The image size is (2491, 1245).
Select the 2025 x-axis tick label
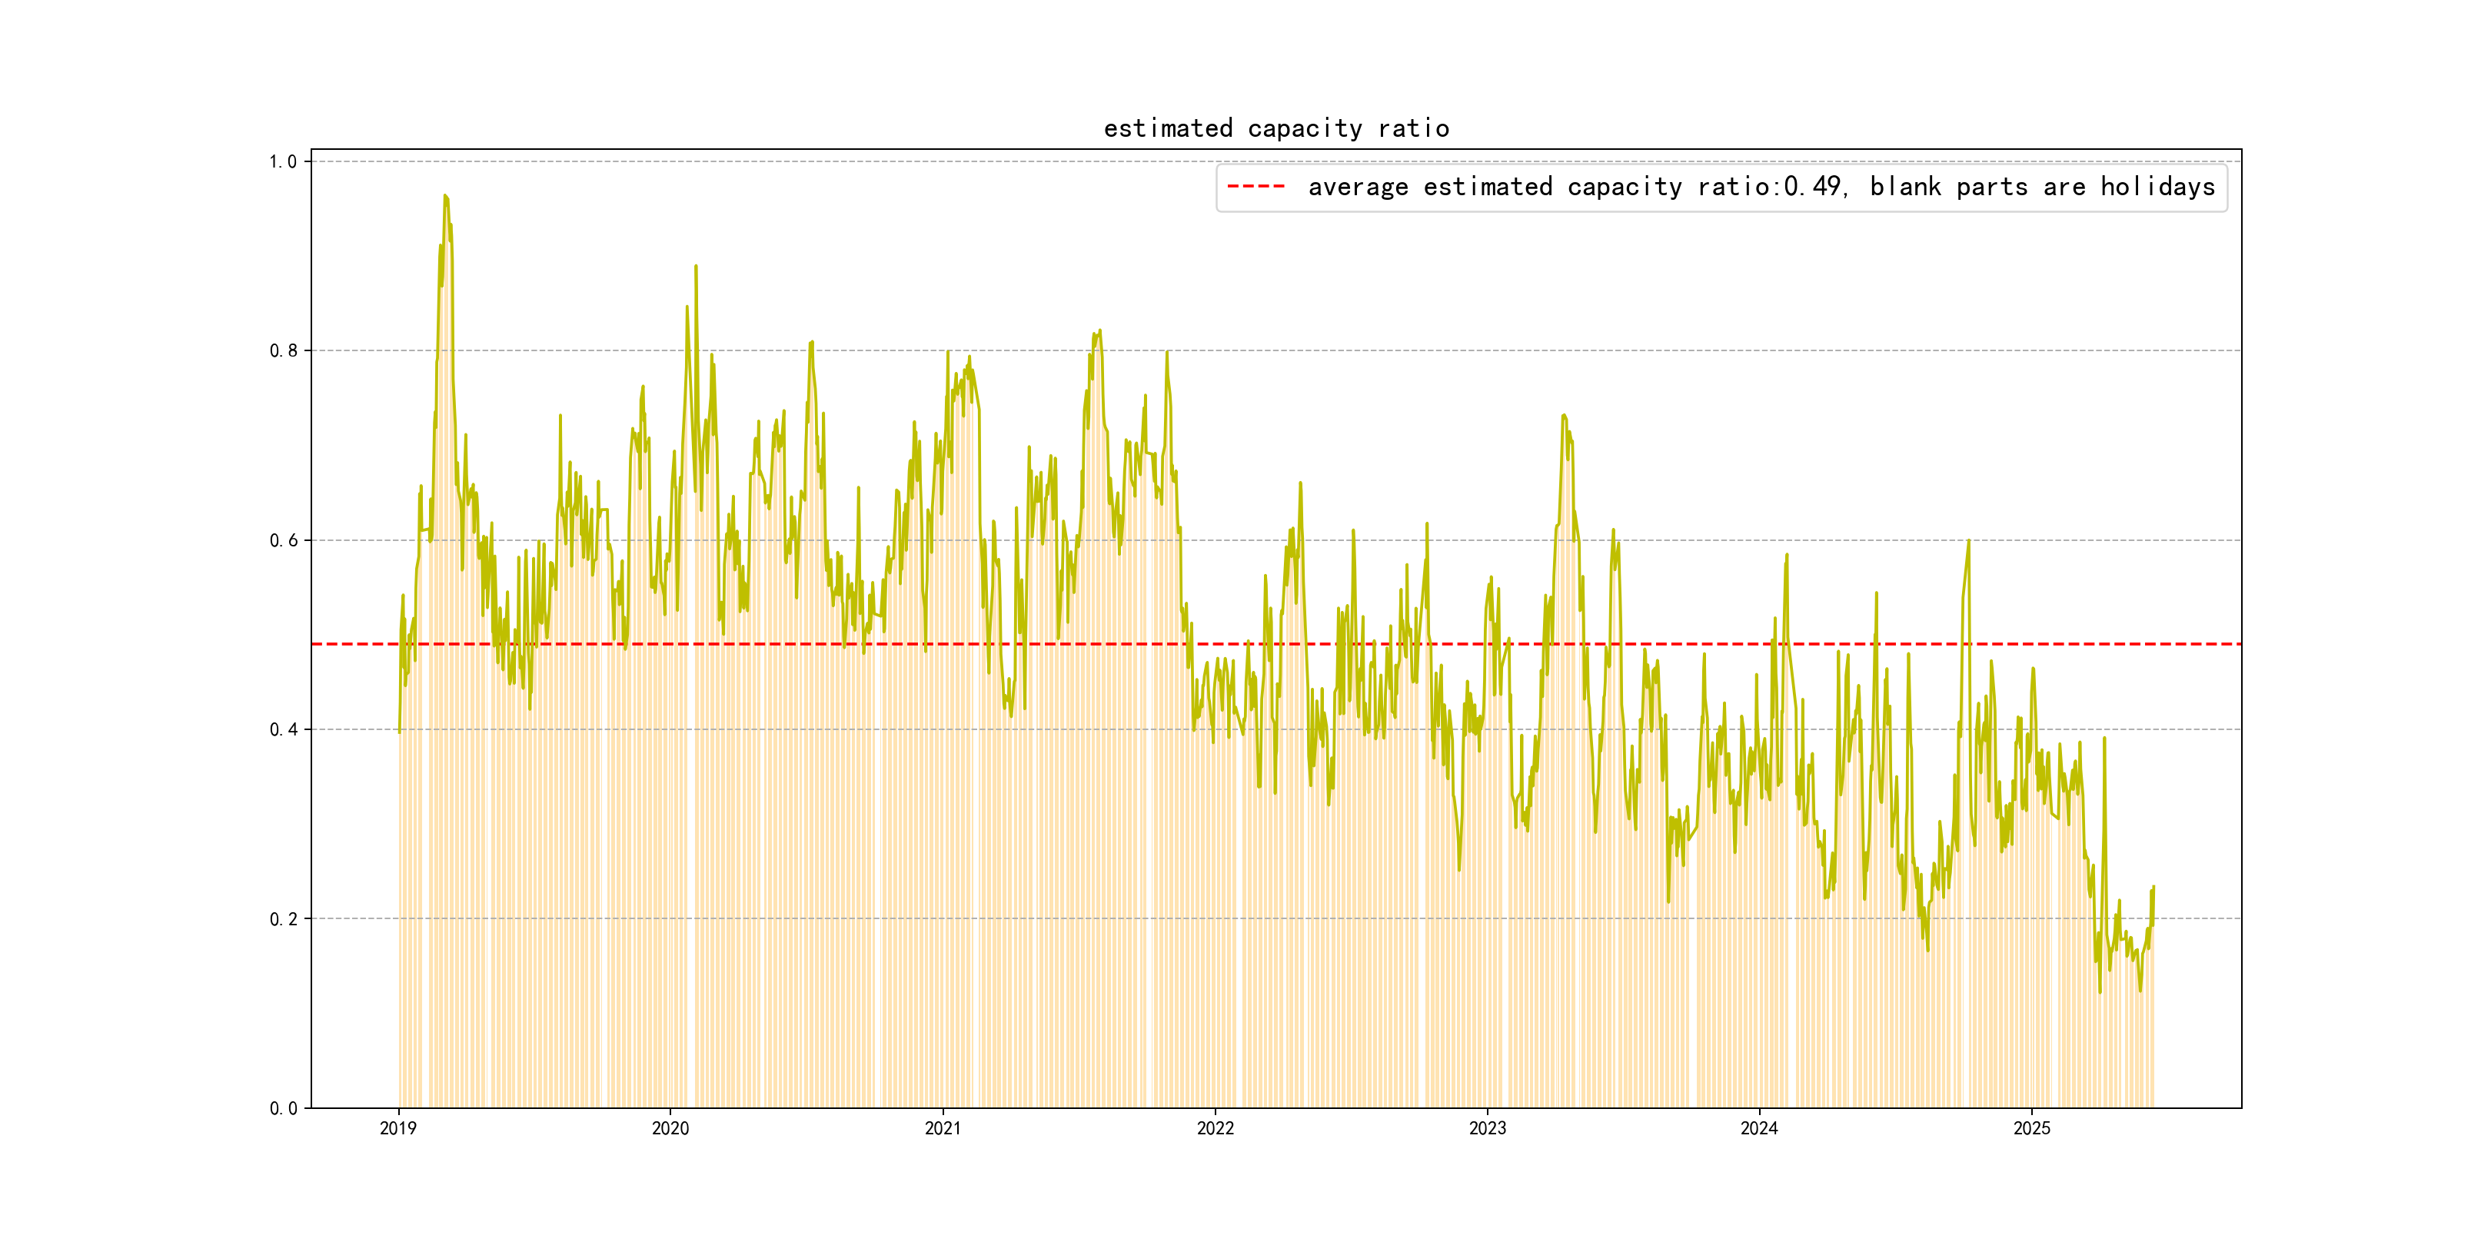coord(2032,1128)
